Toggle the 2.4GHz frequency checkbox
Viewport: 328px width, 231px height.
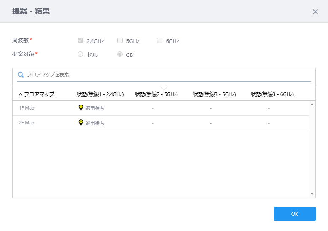[81, 40]
